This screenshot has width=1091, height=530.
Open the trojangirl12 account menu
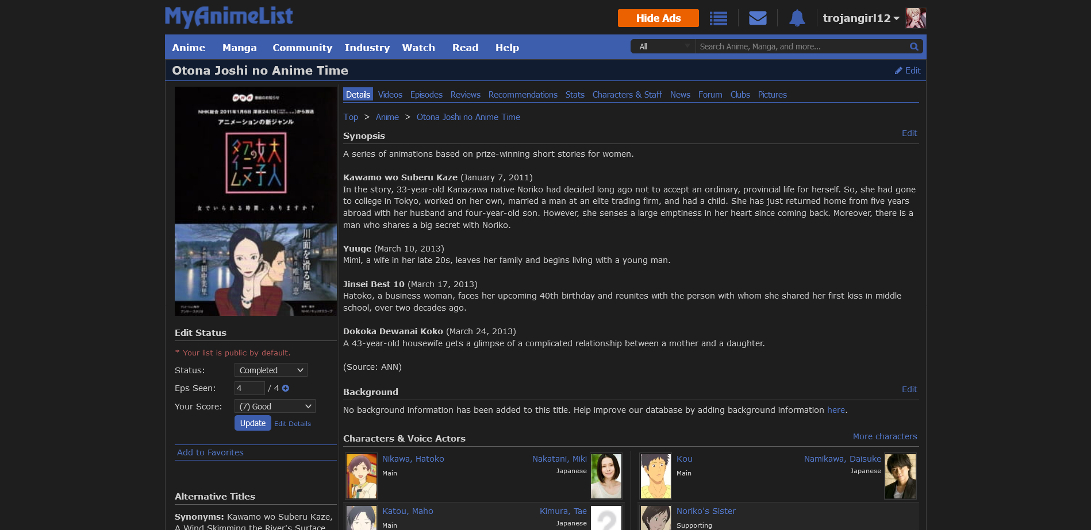pyautogui.click(x=860, y=18)
